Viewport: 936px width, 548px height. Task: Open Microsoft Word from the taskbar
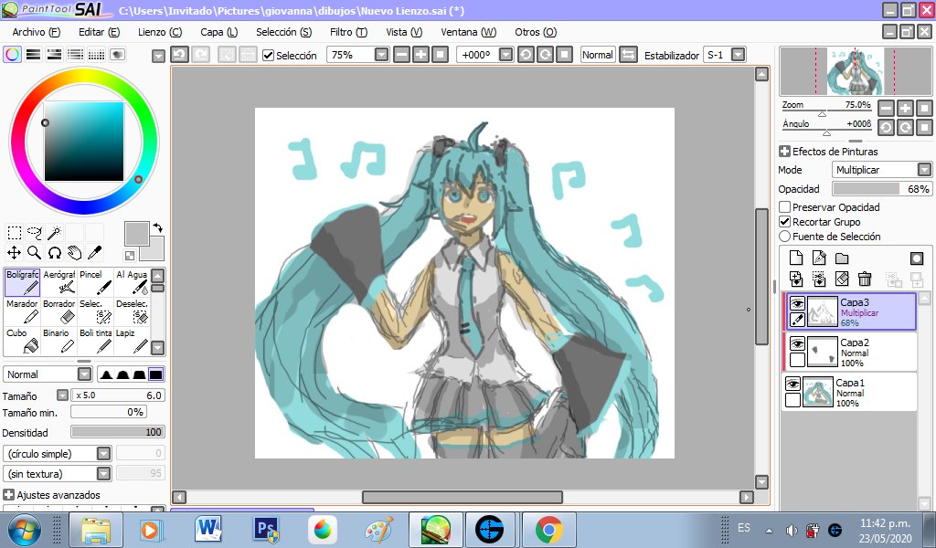(x=207, y=529)
